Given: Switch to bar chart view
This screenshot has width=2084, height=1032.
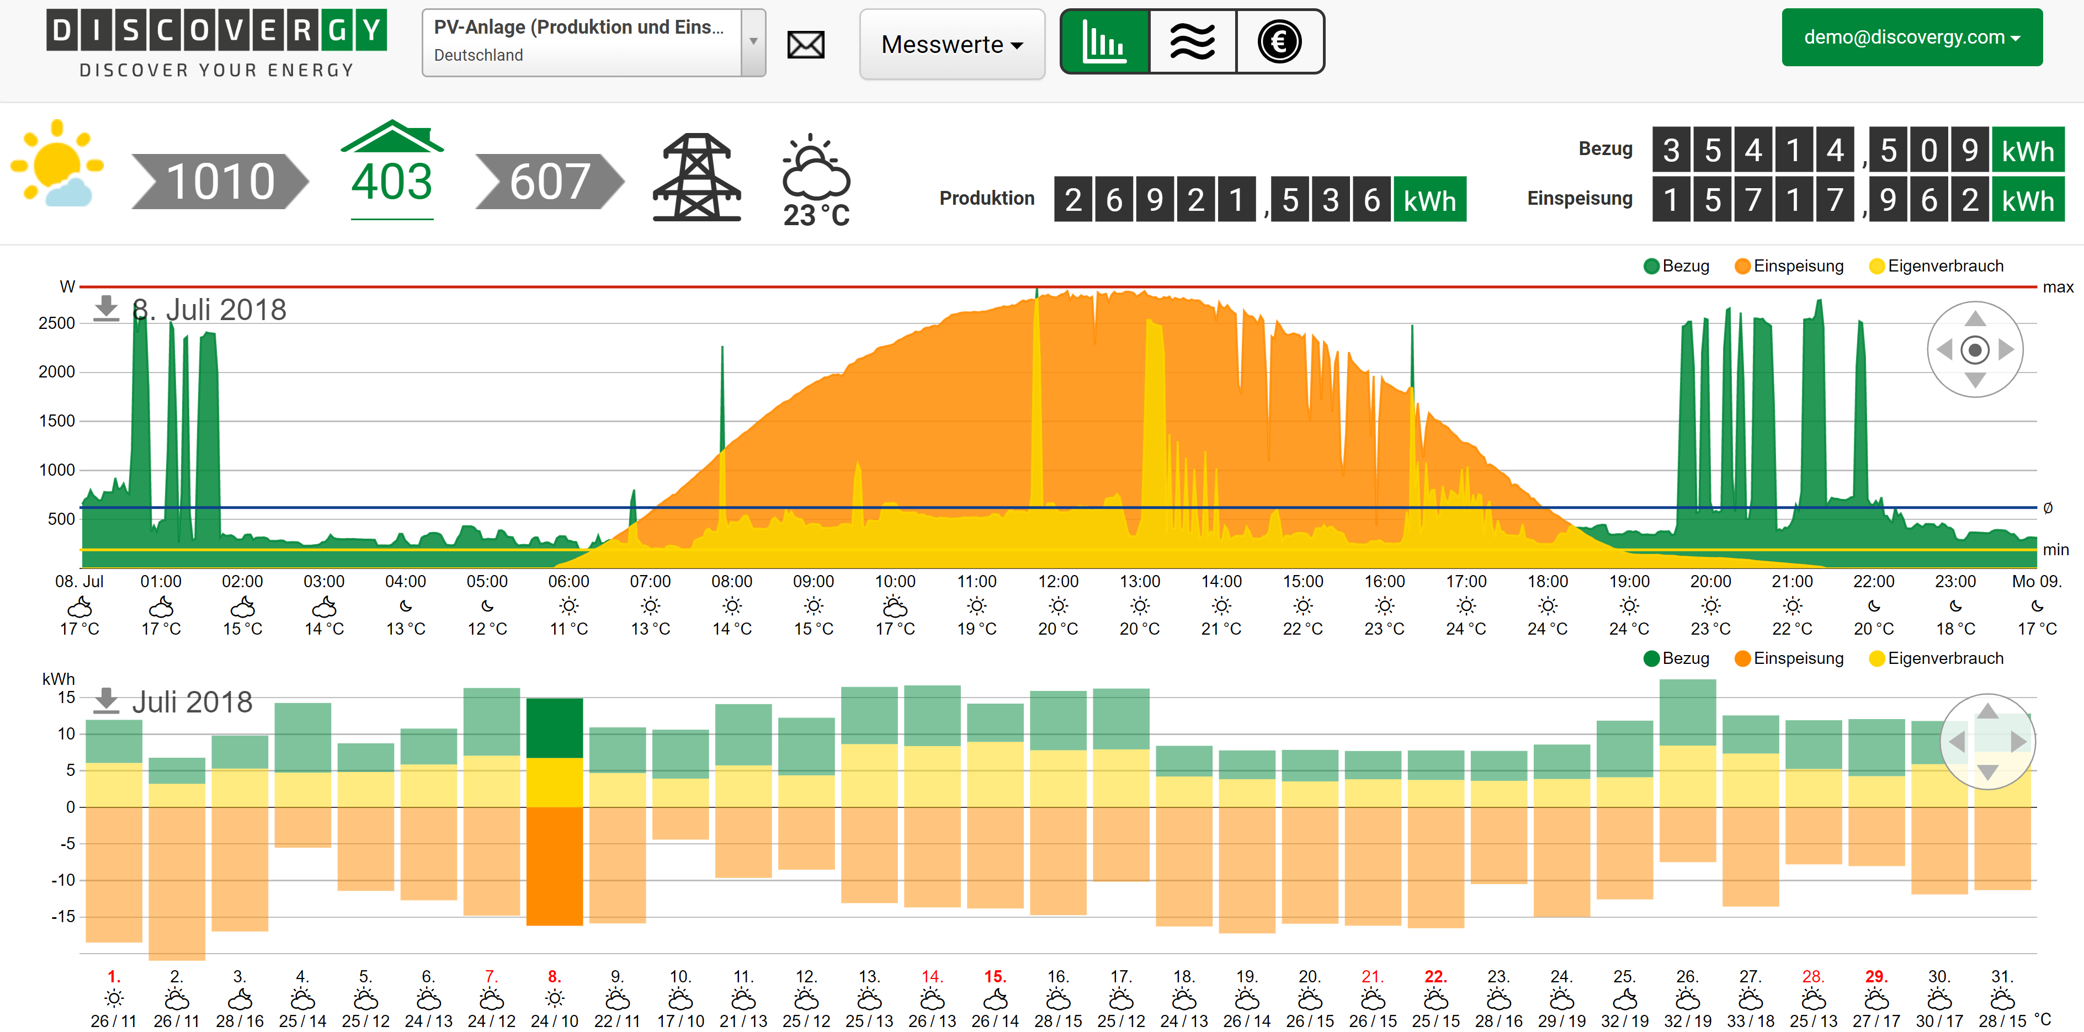Looking at the screenshot, I should pos(1106,42).
